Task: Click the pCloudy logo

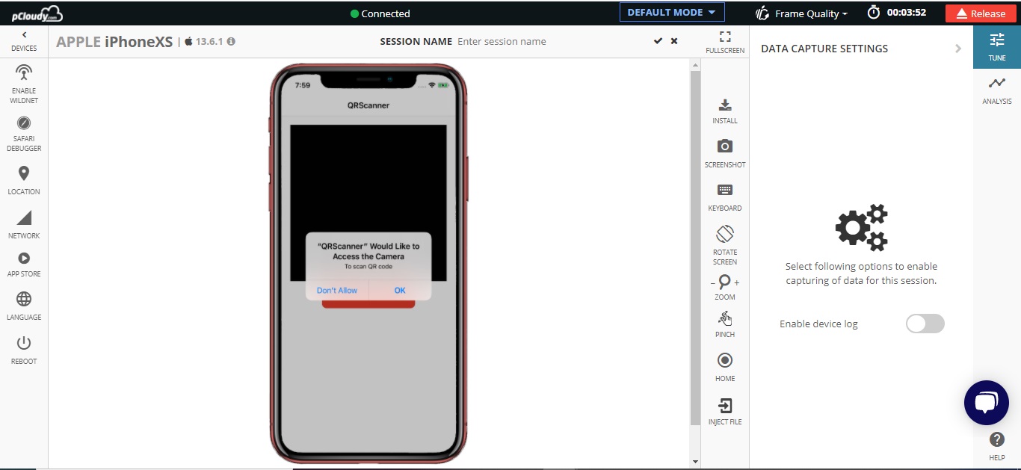Action: (37, 13)
